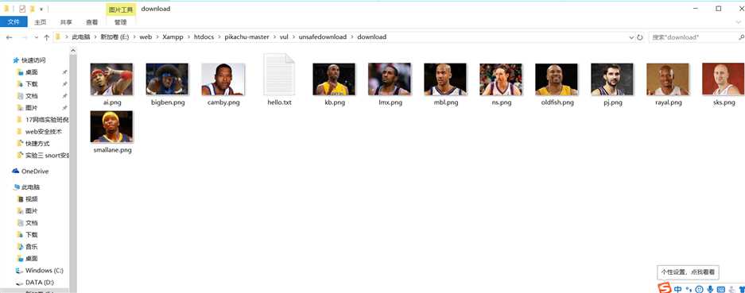
Task: Click 此电脑 in the address bar
Action: [81, 37]
